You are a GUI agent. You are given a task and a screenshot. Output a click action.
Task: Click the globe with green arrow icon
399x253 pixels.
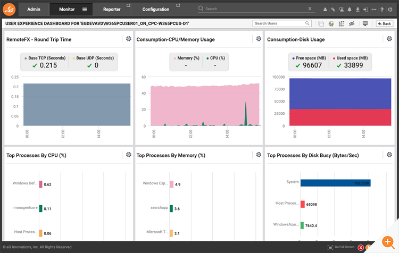point(331,23)
